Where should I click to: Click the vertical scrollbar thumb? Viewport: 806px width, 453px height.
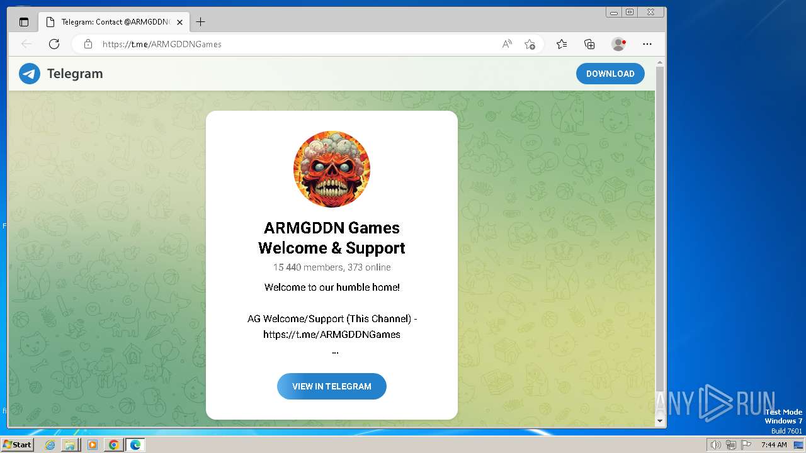(660, 228)
